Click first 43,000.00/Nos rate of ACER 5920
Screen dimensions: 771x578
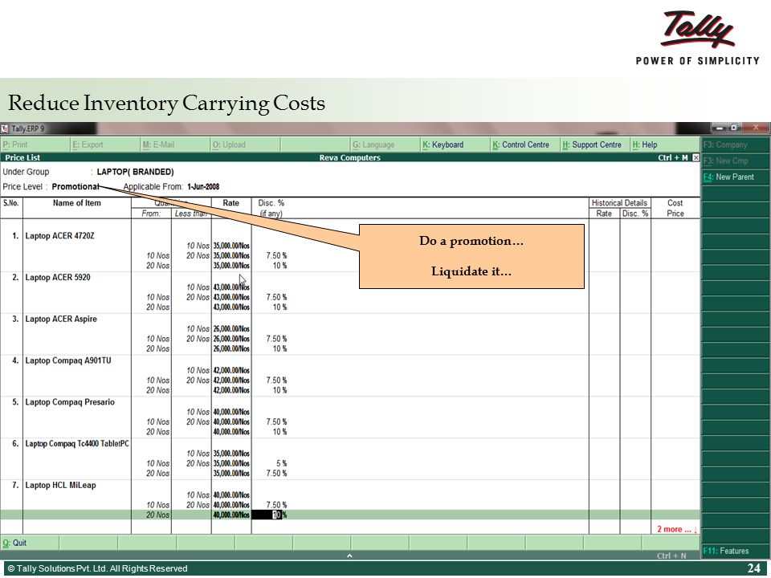[x=231, y=287]
